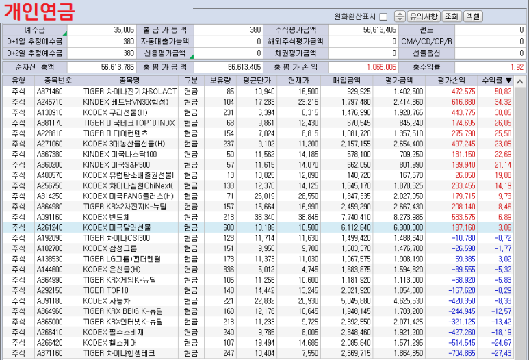Click the 유형 column header
The height and width of the screenshot is (360, 529).
pyautogui.click(x=18, y=81)
